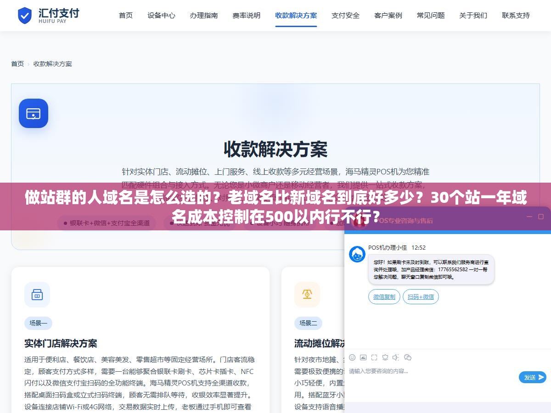Viewport: 551px width, 413px height.
Task: Click the agent name POS机办理小佳
Action: [388, 247]
